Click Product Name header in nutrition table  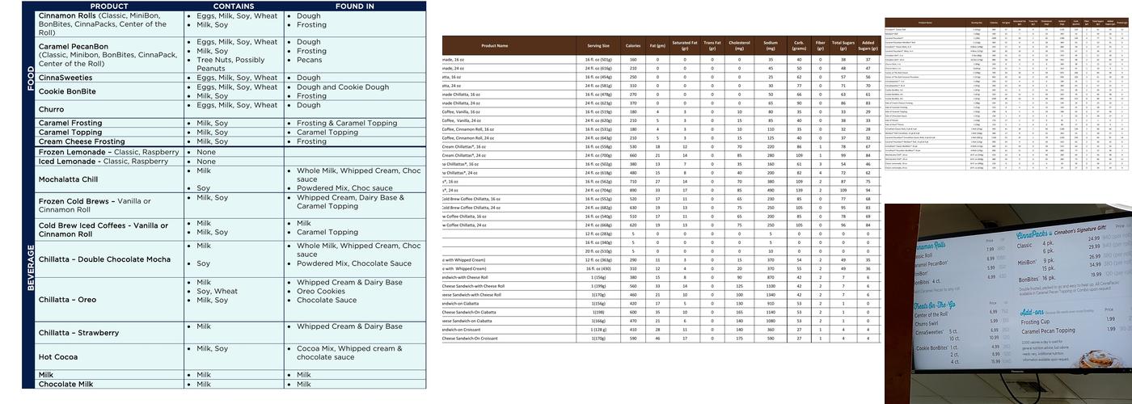pos(494,46)
